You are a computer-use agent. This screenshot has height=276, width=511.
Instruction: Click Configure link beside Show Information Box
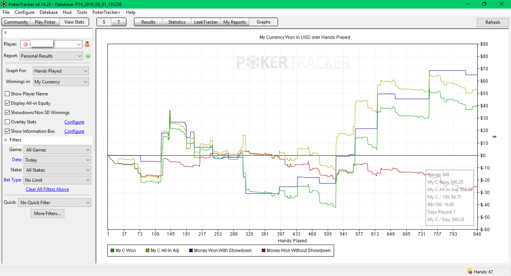[x=74, y=131]
